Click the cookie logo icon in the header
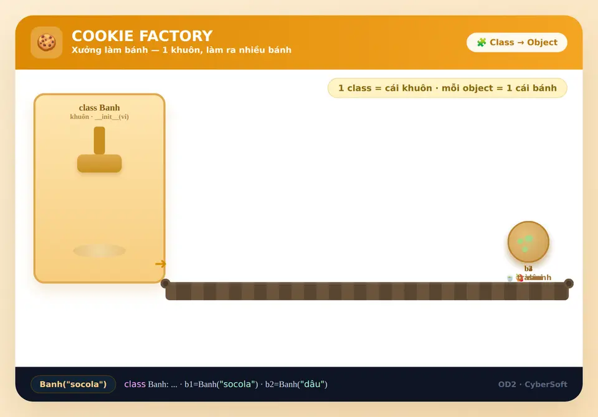 coord(47,42)
